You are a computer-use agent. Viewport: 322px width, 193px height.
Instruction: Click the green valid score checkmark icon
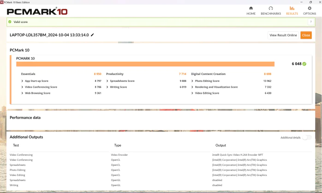tap(10, 22)
